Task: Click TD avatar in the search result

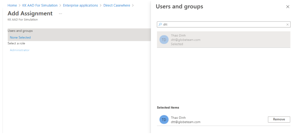Action: coord(164,40)
